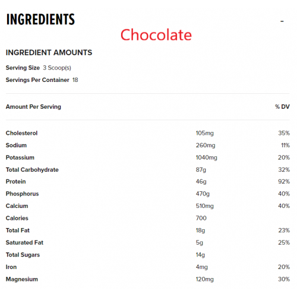Click the Total Fat 23% value
This screenshot has height=297, width=297.
284,230
